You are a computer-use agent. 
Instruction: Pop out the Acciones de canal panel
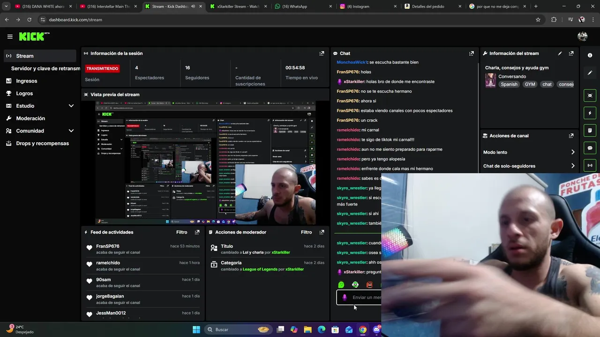[x=571, y=136]
